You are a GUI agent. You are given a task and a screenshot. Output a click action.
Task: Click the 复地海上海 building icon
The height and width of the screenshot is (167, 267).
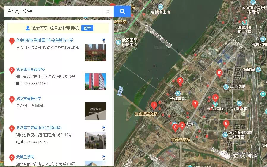click(161, 7)
